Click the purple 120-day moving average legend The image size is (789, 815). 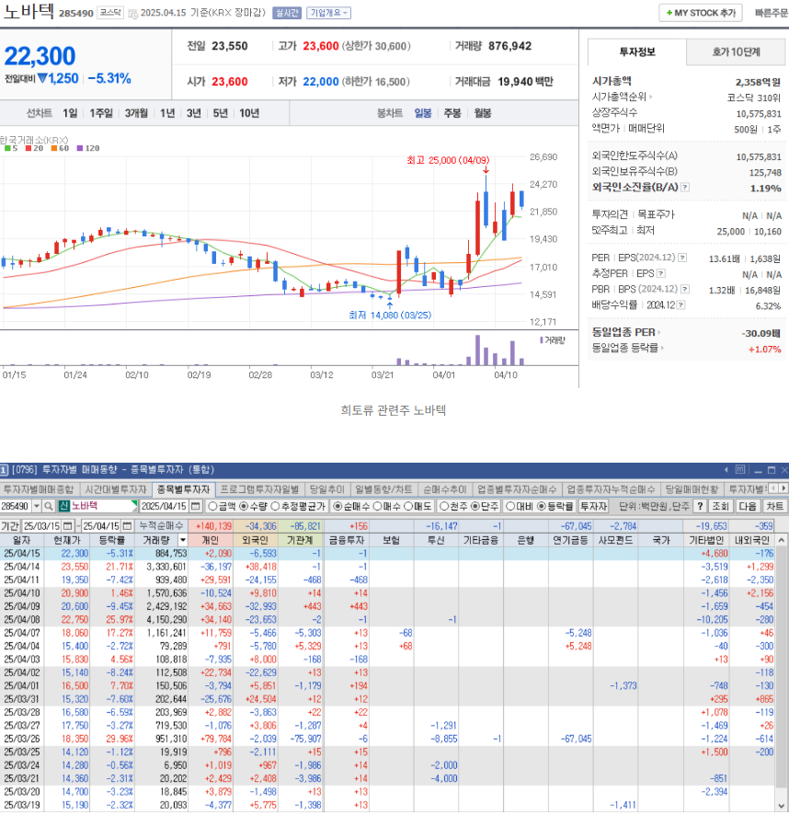(x=88, y=148)
